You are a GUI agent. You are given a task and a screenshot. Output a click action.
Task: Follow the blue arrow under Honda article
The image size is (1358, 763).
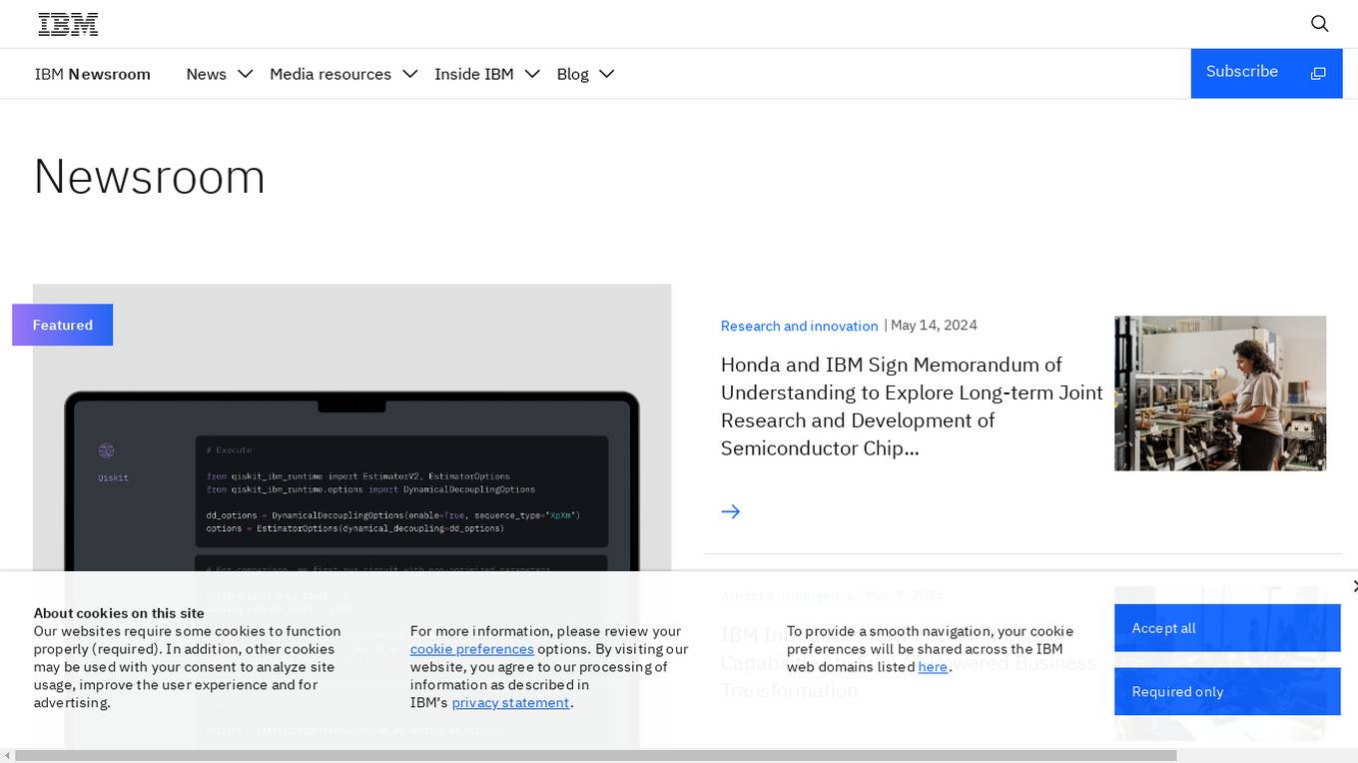coord(731,511)
